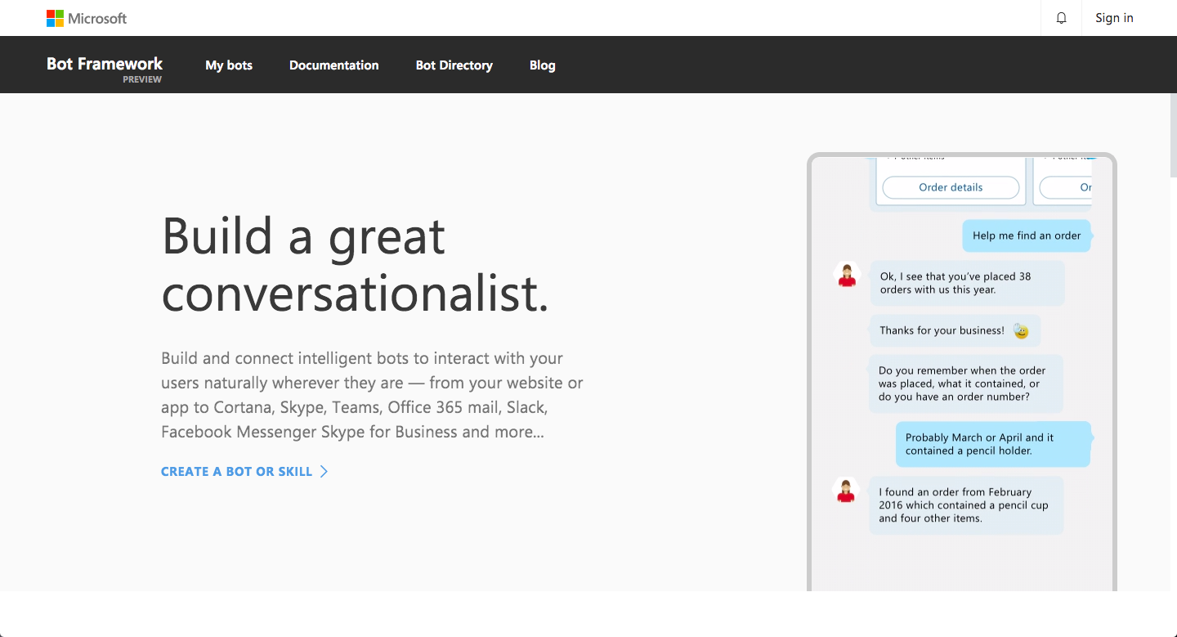1177x637 pixels.
Task: Click the top bot avatar beside the 38 orders message
Action: [847, 275]
